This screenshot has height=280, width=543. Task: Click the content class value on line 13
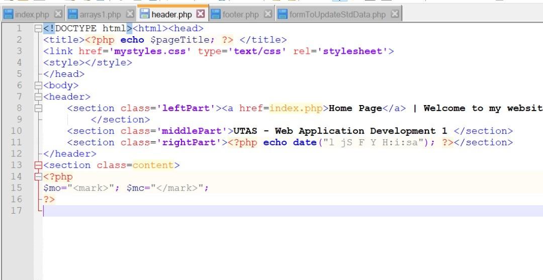pyautogui.click(x=153, y=165)
